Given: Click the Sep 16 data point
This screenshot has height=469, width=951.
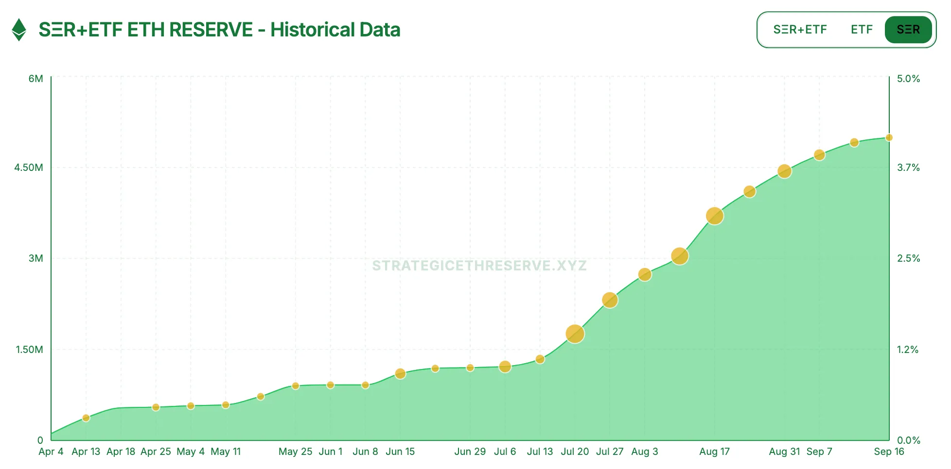Looking at the screenshot, I should click(x=889, y=138).
